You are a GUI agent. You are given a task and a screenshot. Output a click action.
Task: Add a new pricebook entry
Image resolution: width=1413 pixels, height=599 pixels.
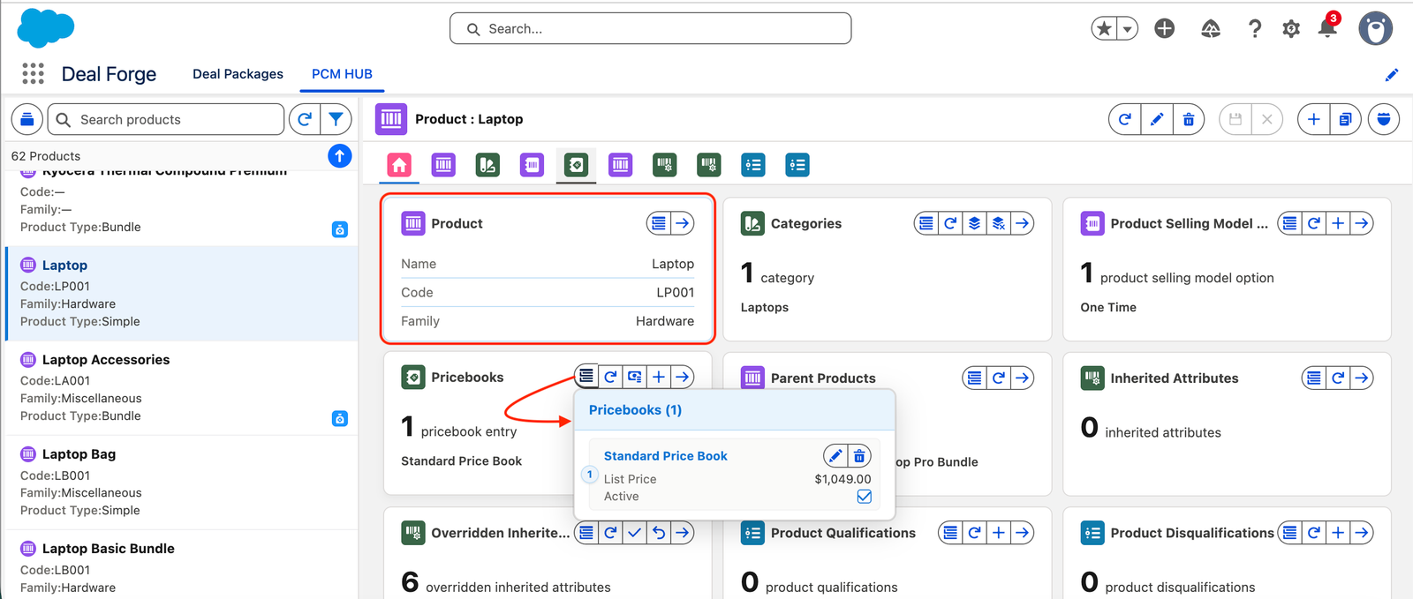pyautogui.click(x=659, y=377)
